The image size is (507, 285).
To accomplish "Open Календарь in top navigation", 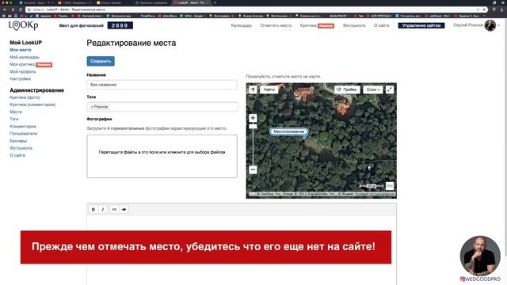I will point(241,25).
